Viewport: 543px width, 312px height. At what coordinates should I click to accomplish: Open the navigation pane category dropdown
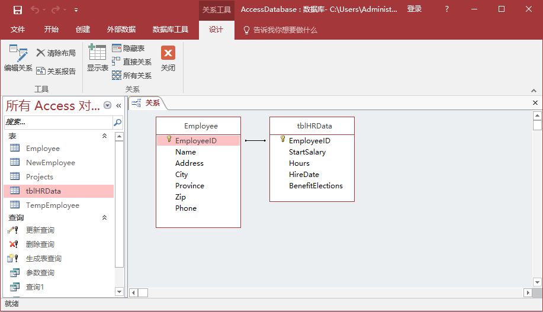click(107, 105)
